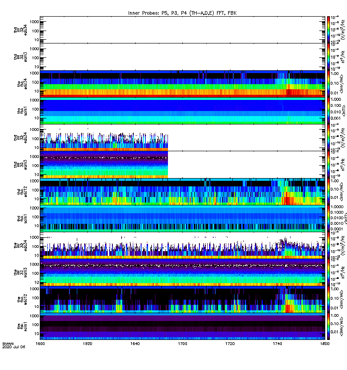Select the "the fbk scm1" axis label

pos(22,327)
